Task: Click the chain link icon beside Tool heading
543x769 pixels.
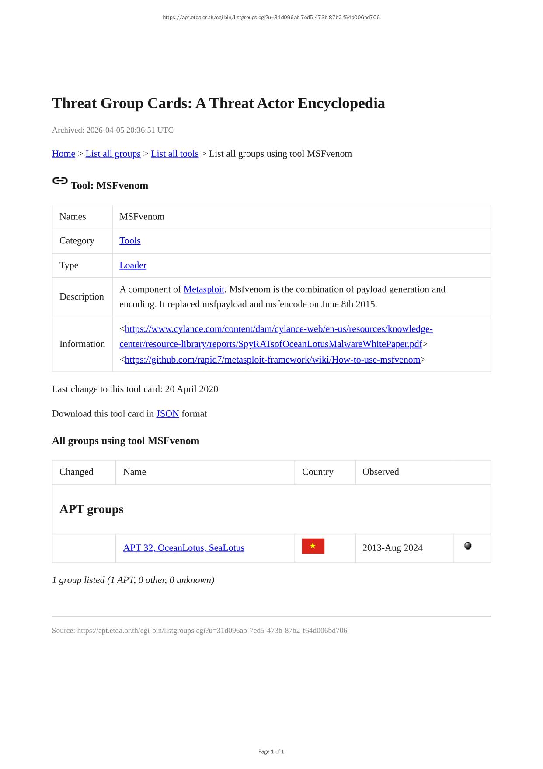Action: click(60, 180)
